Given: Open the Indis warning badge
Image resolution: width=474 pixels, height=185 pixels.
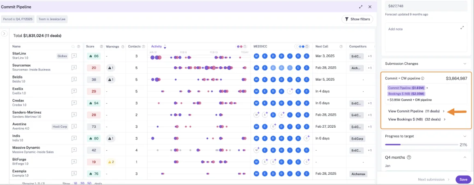Looking at the screenshot, I should pos(110,138).
